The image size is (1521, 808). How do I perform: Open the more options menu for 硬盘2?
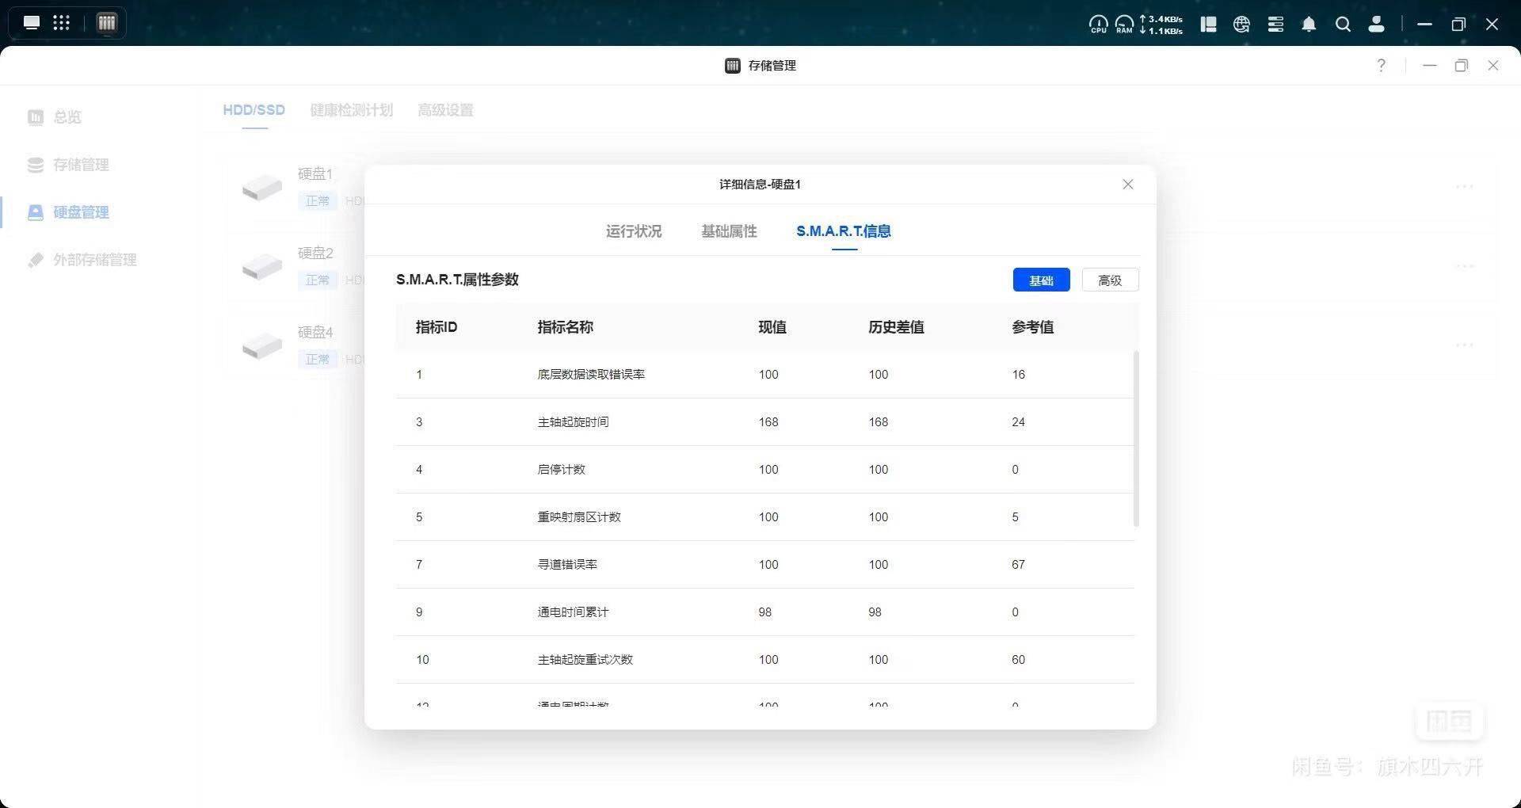pos(1463,266)
